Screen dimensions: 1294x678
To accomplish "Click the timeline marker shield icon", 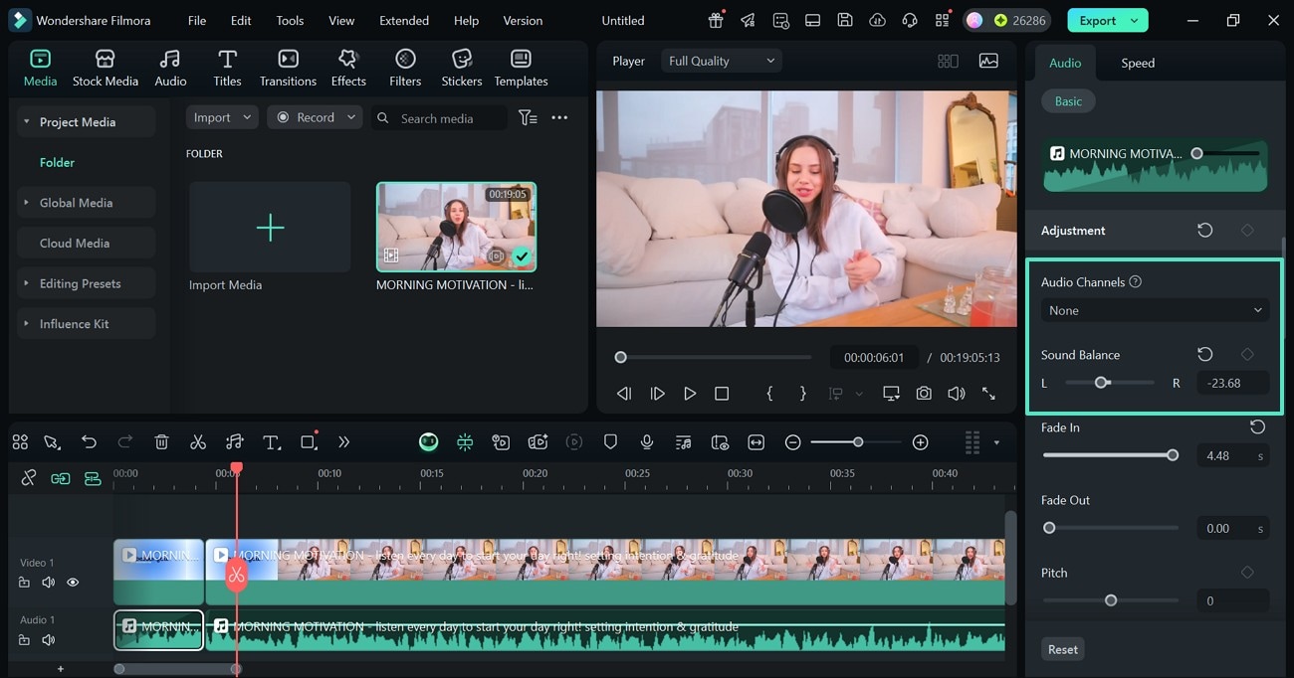I will tap(610, 442).
